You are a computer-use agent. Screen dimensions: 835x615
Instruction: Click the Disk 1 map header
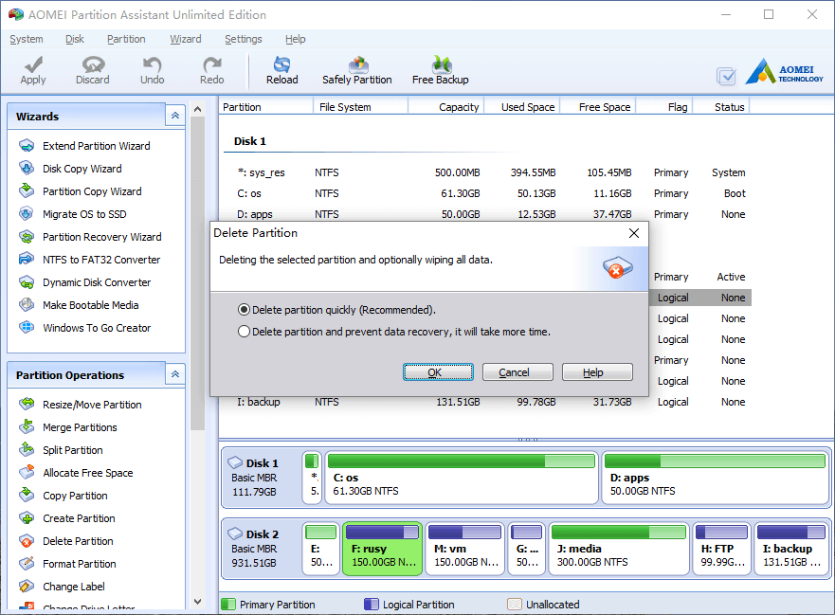[x=262, y=477]
